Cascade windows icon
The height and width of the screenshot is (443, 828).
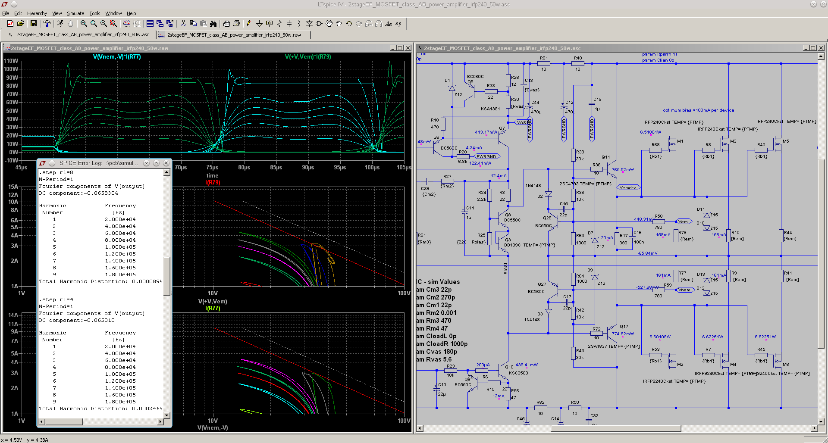pos(160,24)
